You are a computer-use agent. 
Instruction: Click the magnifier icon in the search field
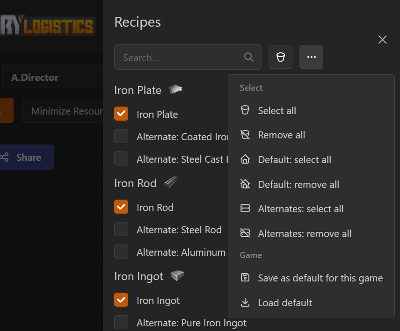[x=249, y=57]
